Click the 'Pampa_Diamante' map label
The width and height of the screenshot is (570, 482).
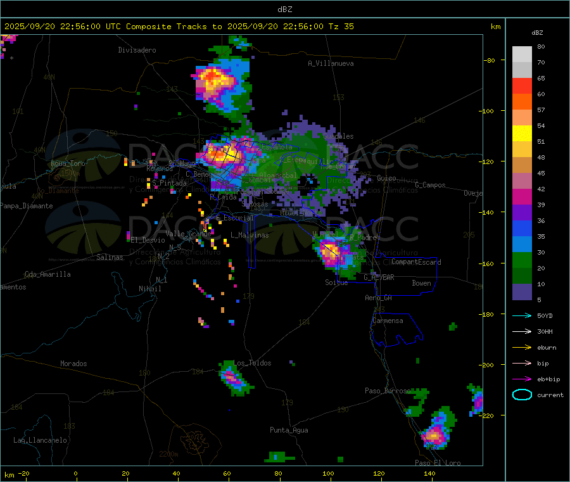[x=26, y=206]
